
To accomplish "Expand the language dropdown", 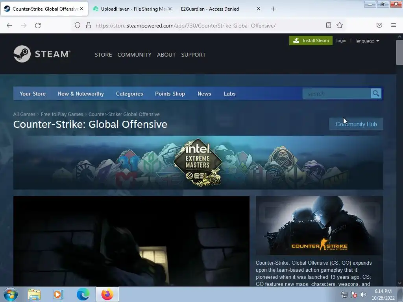I will click(x=367, y=41).
